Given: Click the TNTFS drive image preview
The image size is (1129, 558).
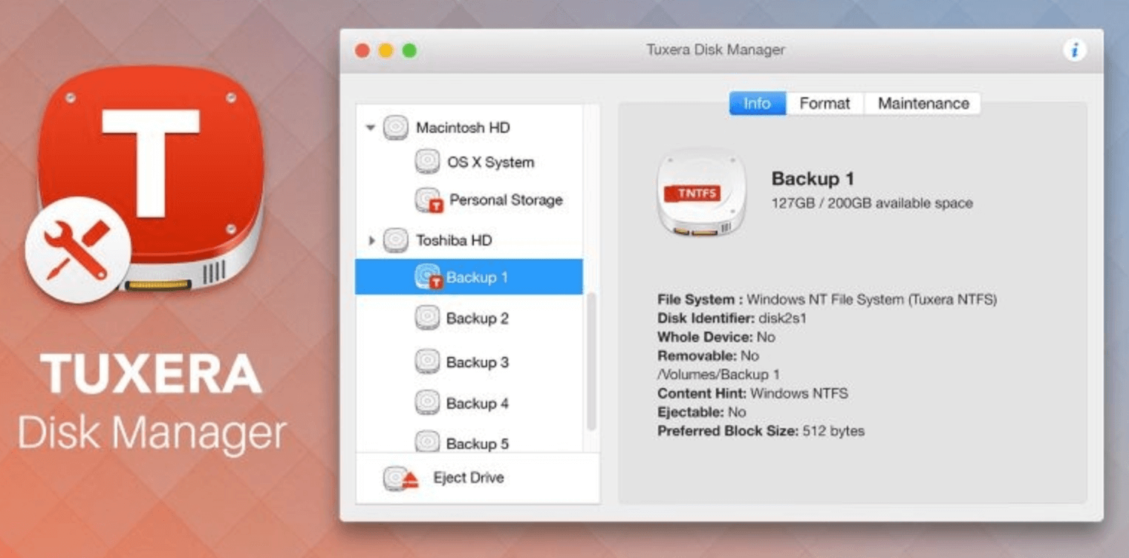Looking at the screenshot, I should pyautogui.click(x=699, y=194).
